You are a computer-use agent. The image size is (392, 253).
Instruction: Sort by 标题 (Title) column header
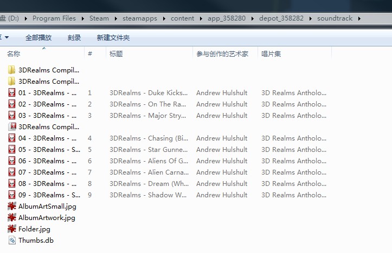(116, 54)
